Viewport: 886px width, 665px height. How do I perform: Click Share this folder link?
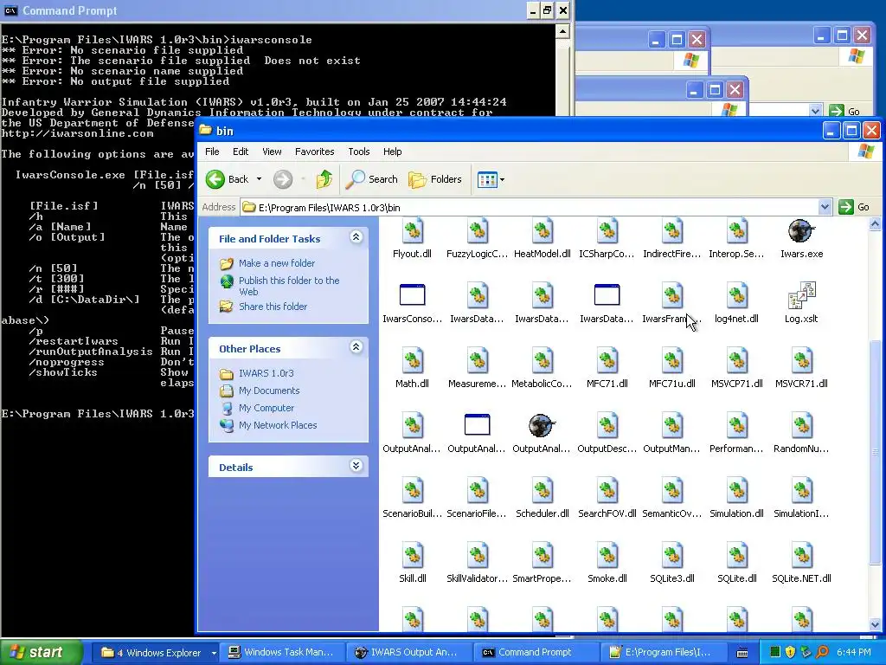pyautogui.click(x=273, y=307)
